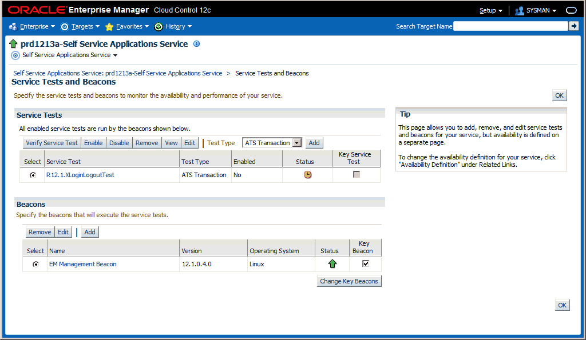Click the bottom OK button
The width and height of the screenshot is (586, 340).
[563, 305]
